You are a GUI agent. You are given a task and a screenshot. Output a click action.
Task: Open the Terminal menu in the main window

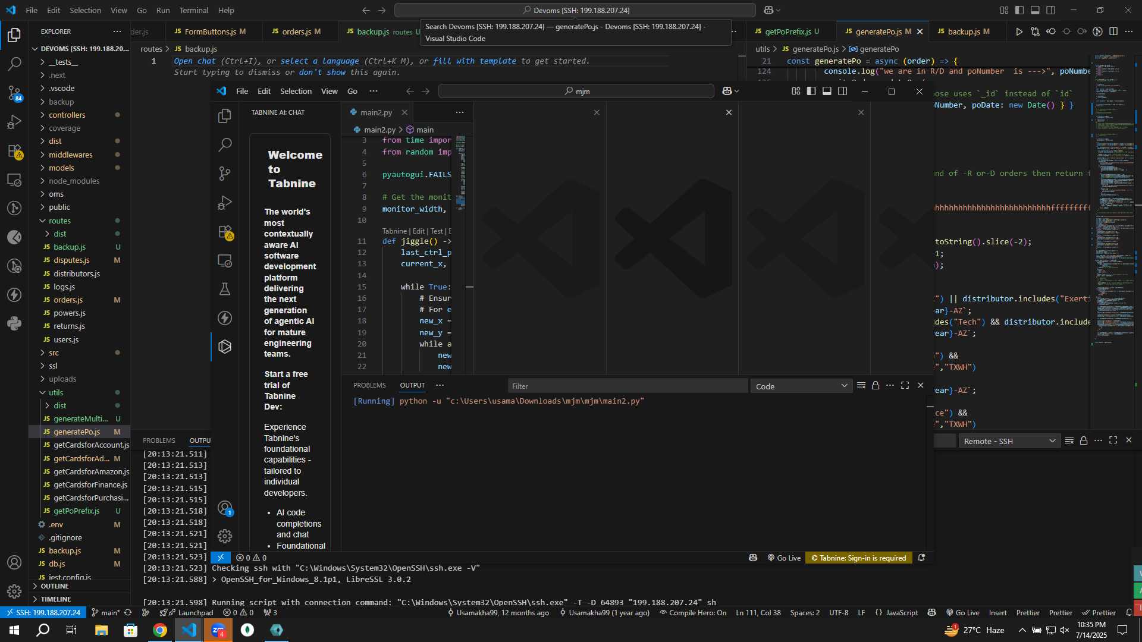pyautogui.click(x=194, y=10)
